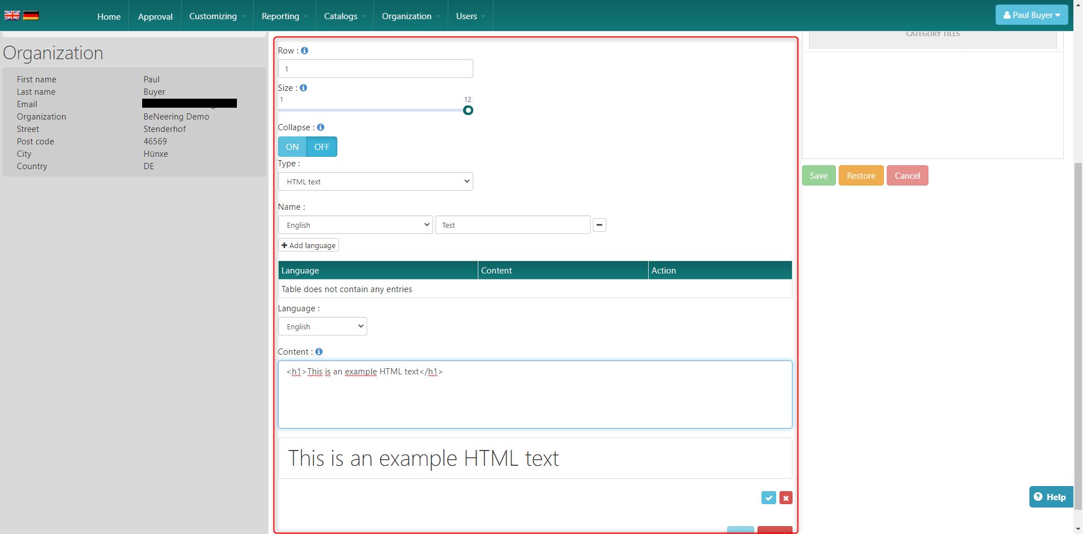Confirm the content with the blue checkmark icon
Image resolution: width=1083 pixels, height=534 pixels.
tap(768, 498)
